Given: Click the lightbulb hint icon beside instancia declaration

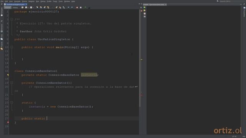Looking at the screenshot, I should point(8,75).
